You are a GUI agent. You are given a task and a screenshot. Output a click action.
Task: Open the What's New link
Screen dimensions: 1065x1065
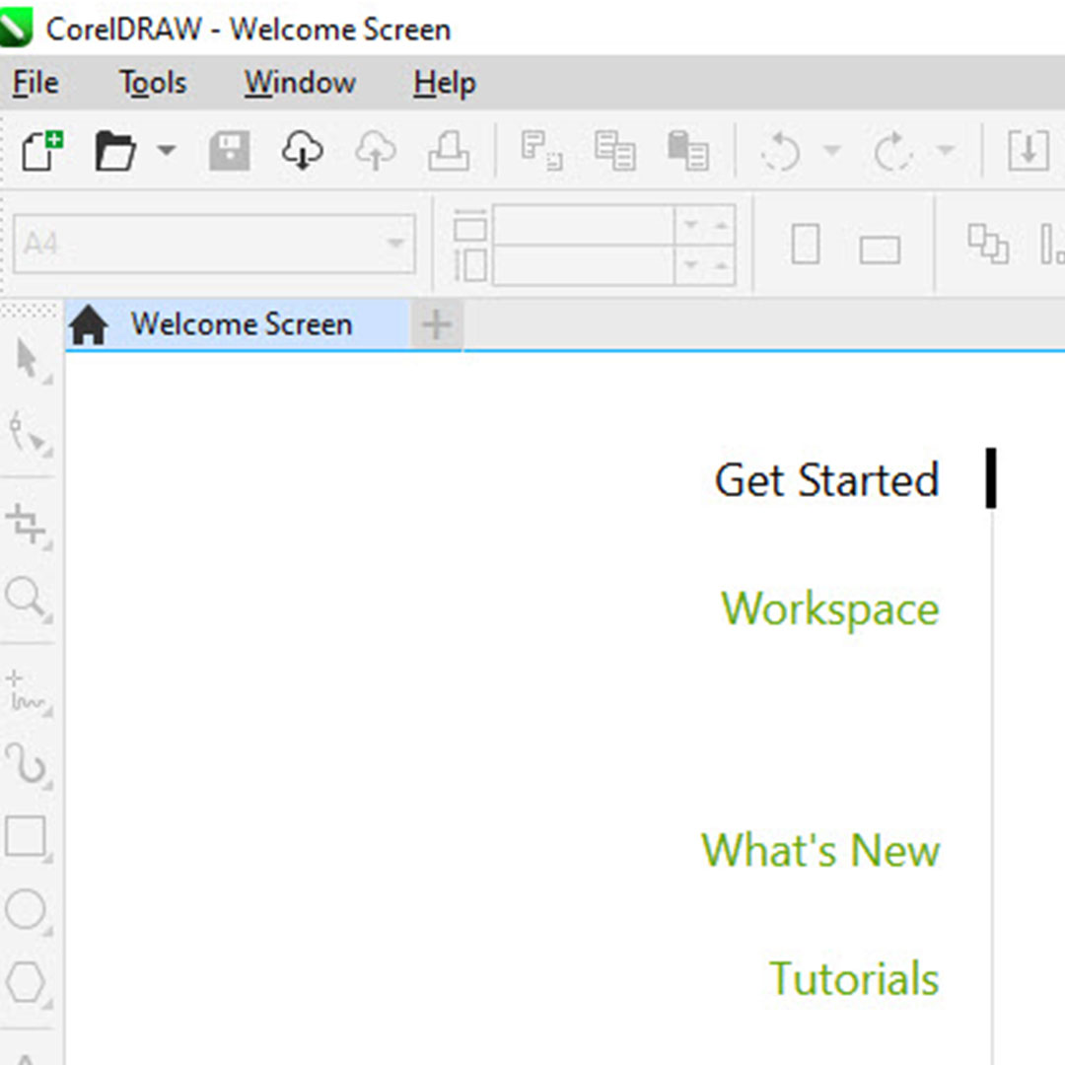[x=820, y=850]
